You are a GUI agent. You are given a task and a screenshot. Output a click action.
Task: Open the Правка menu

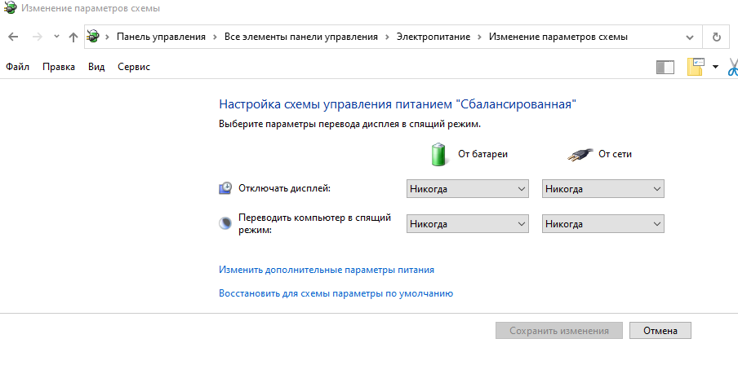(x=58, y=67)
